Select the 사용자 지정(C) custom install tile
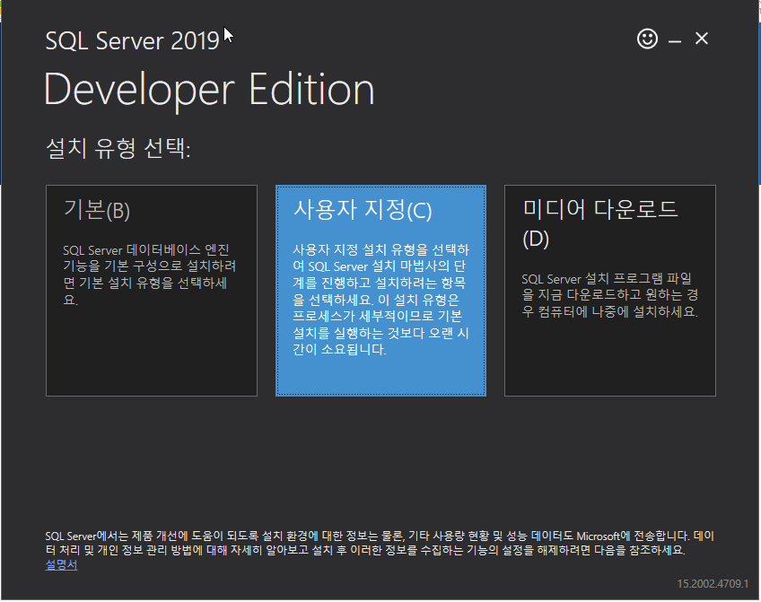This screenshot has height=602, width=761. point(380,291)
